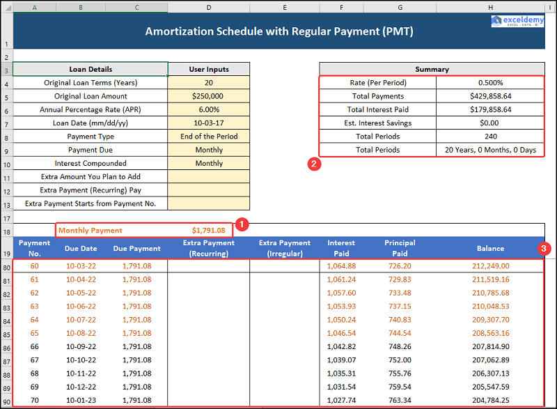Viewport: 557px width, 409px height.
Task: Select interest paid 1,035.31
Action: [x=341, y=373]
